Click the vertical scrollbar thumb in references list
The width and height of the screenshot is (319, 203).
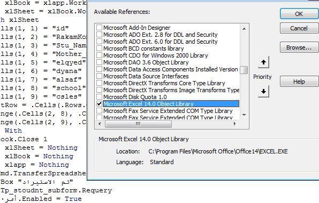(244, 70)
